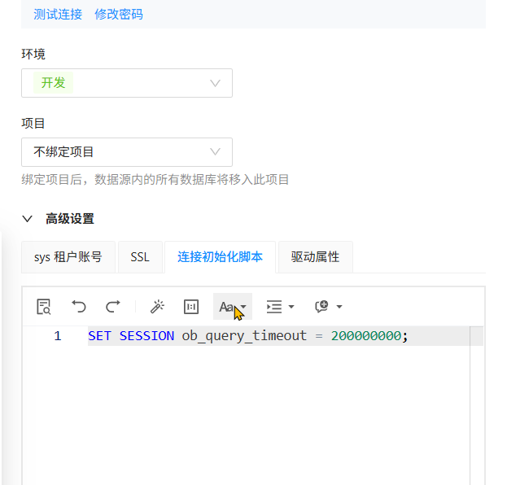Switch to the sys 租户账号 tab

click(x=68, y=257)
